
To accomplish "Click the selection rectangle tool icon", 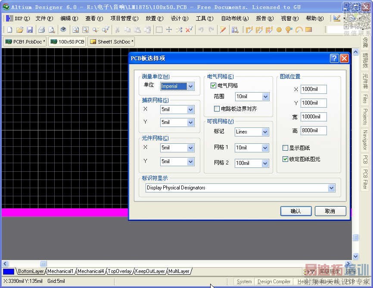I will click(x=159, y=30).
